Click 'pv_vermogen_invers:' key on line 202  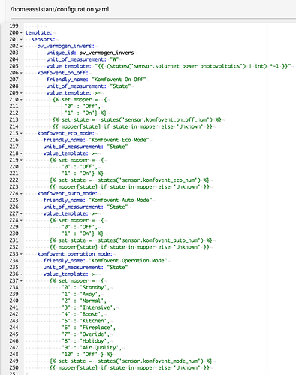click(x=66, y=46)
